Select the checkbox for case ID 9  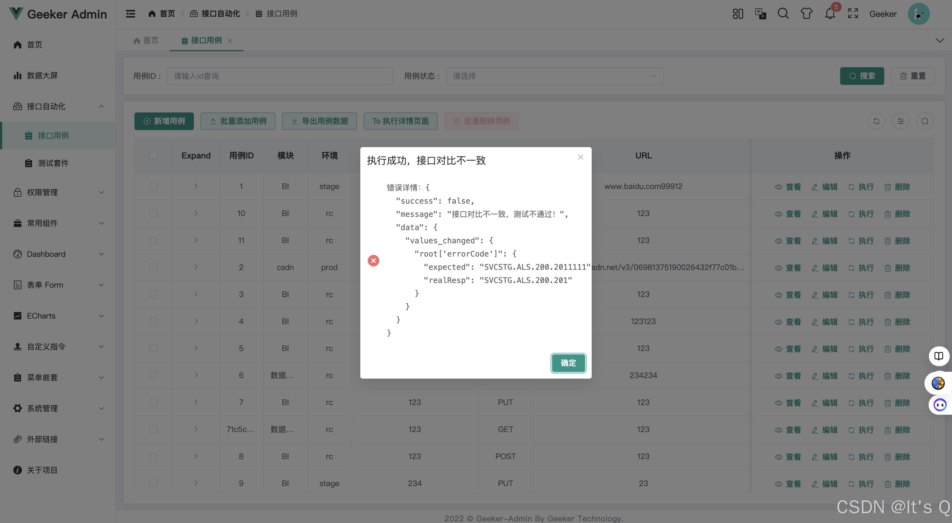click(153, 483)
